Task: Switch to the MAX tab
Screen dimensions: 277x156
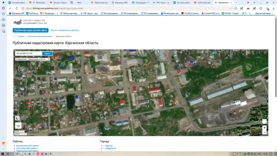Action: pos(79,3)
